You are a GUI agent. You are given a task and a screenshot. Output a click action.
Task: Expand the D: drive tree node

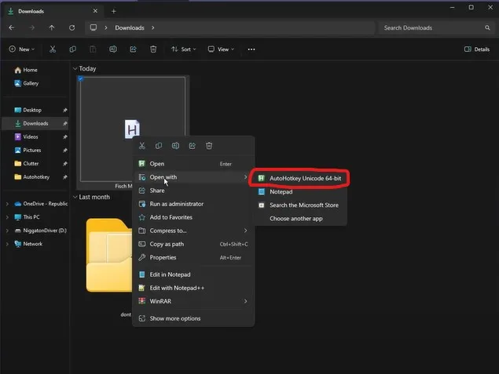(7, 231)
